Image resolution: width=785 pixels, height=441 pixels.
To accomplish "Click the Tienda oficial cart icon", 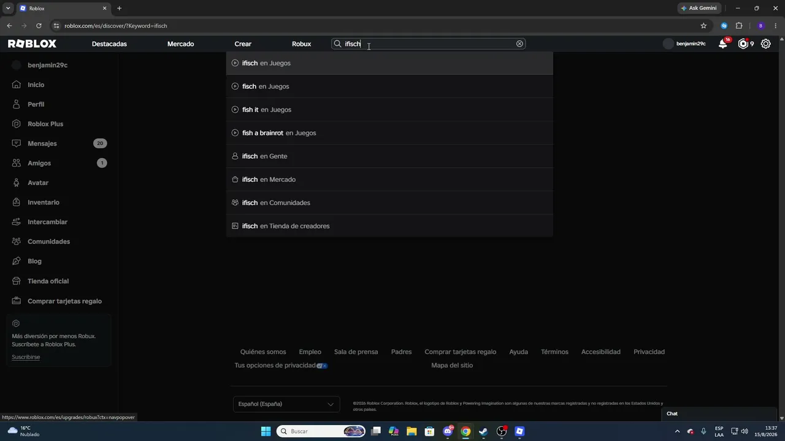I will pos(17,281).
